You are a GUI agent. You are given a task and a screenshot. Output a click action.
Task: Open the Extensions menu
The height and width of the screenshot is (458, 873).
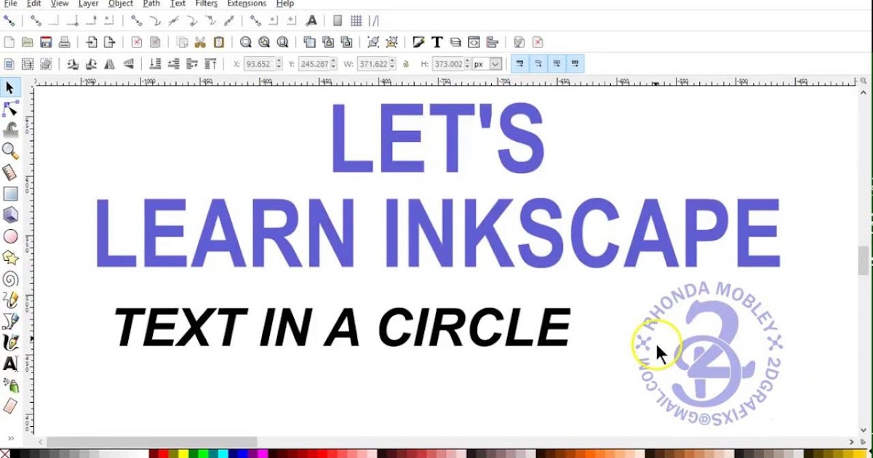tap(247, 4)
